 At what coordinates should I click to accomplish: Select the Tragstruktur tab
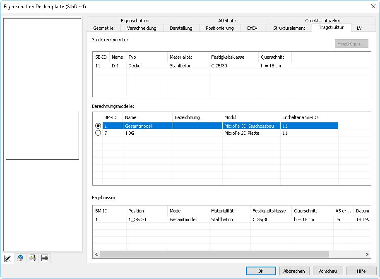click(x=331, y=27)
